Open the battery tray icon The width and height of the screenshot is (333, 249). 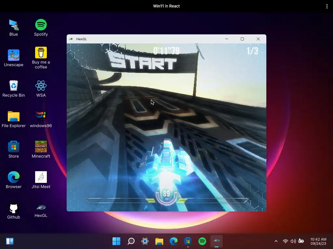tap(301, 241)
